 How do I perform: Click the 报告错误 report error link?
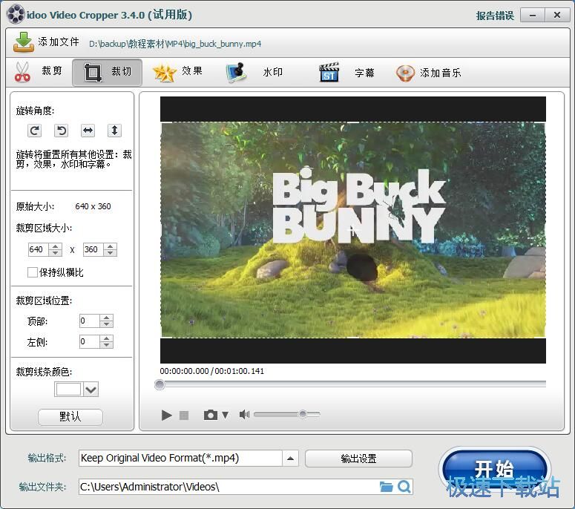coord(495,16)
